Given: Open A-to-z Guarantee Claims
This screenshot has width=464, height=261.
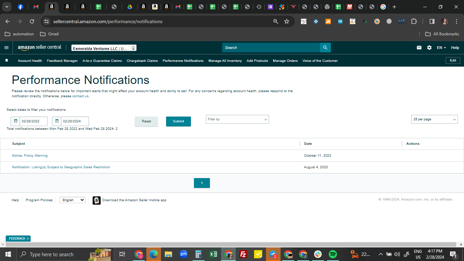Looking at the screenshot, I should tap(102, 61).
